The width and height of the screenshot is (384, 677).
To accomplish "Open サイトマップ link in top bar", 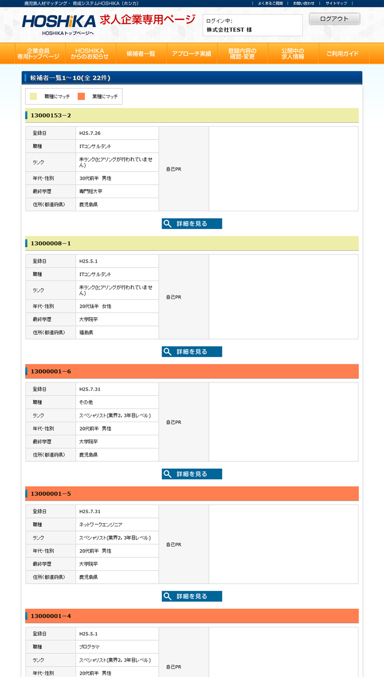I will coord(336,3).
